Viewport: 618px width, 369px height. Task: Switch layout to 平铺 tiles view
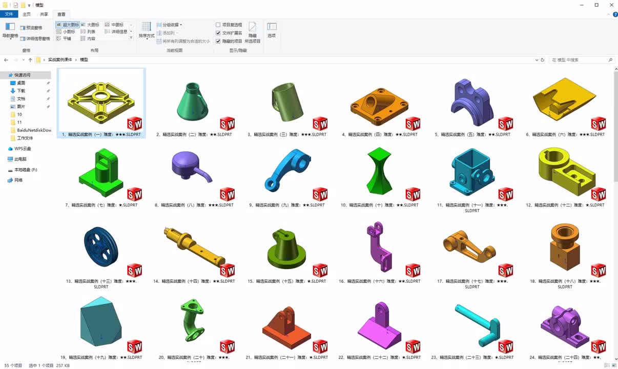[64, 38]
